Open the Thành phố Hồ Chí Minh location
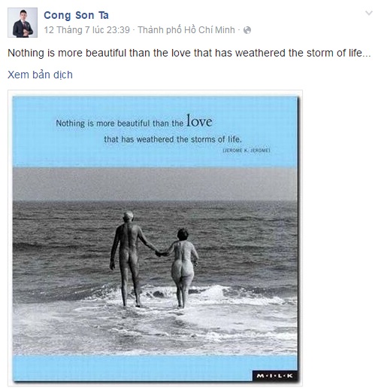Viewport: 375px width, 388px height. (186, 30)
